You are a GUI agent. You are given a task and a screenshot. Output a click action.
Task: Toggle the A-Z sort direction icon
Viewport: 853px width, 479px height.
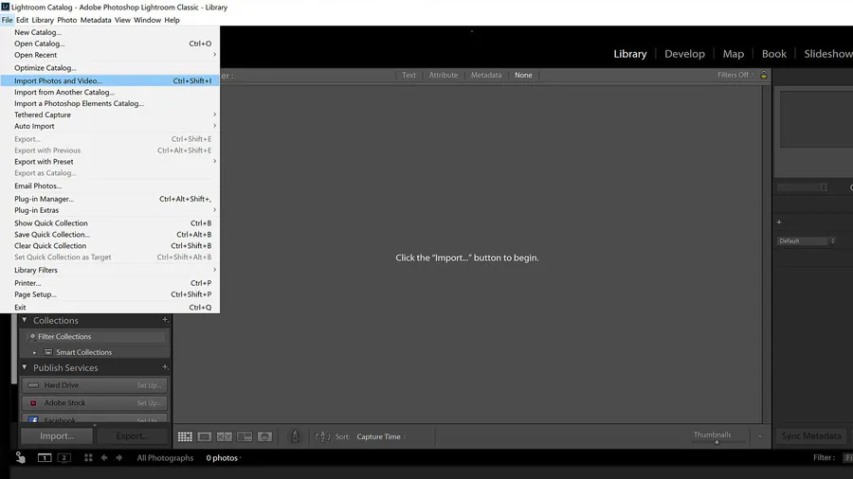point(322,436)
